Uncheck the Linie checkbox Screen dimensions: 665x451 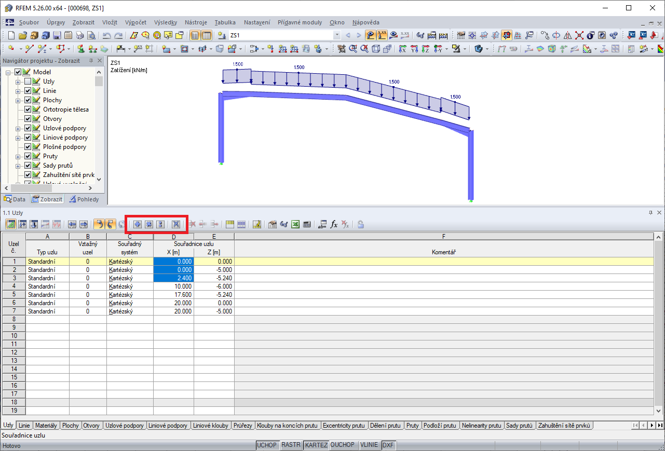coord(28,91)
